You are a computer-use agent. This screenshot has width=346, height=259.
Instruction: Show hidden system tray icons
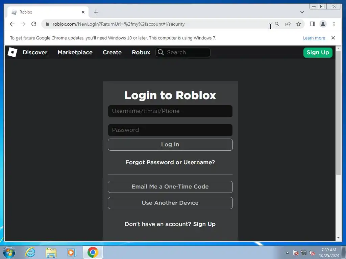pos(287,253)
